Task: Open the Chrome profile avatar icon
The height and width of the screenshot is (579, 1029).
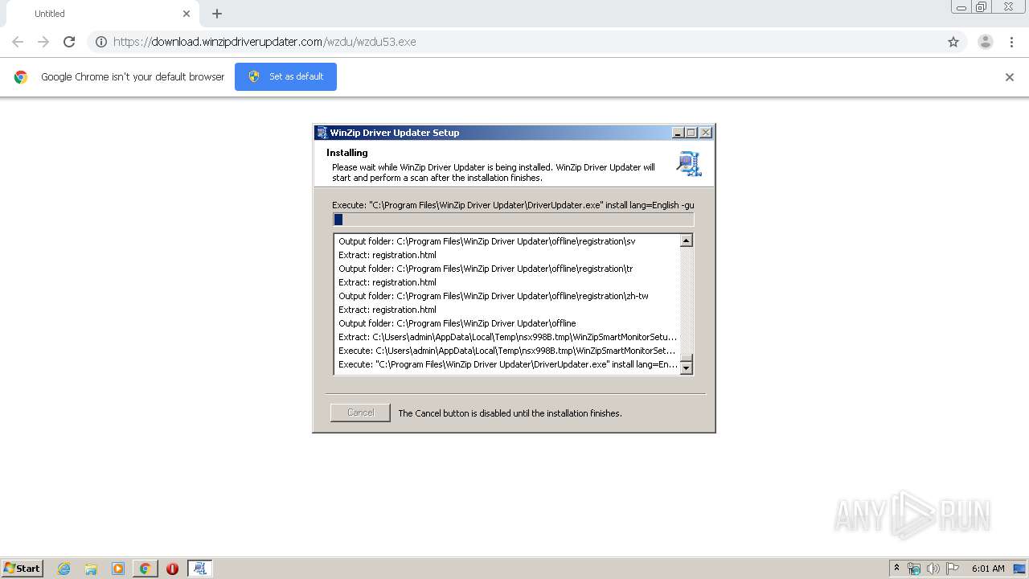Action: [986, 42]
